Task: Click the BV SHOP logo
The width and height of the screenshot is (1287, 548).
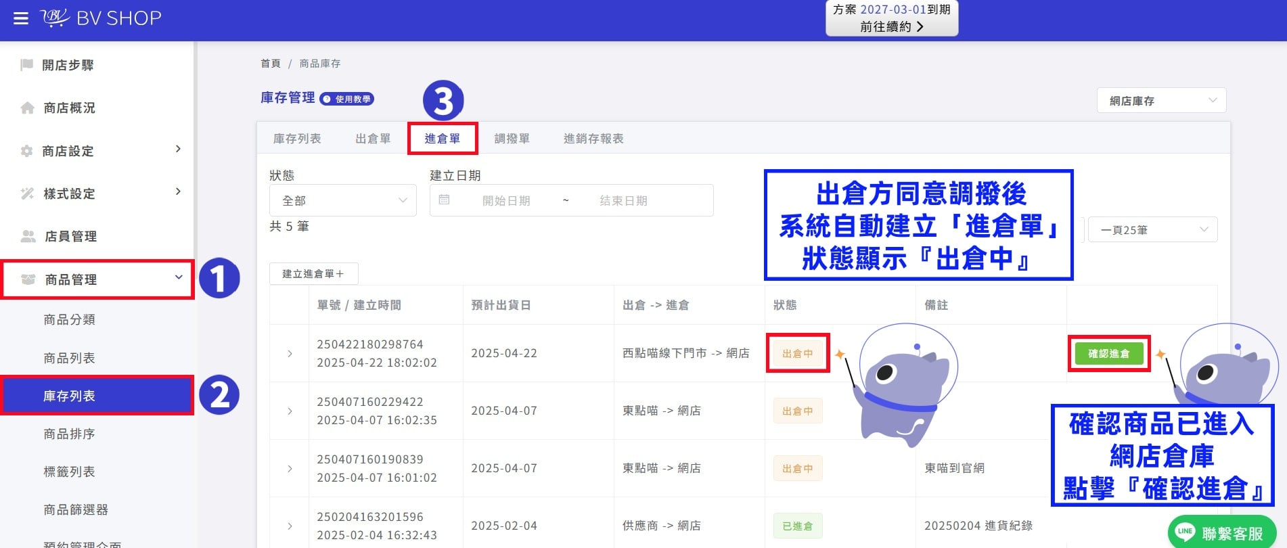Action: (x=101, y=18)
